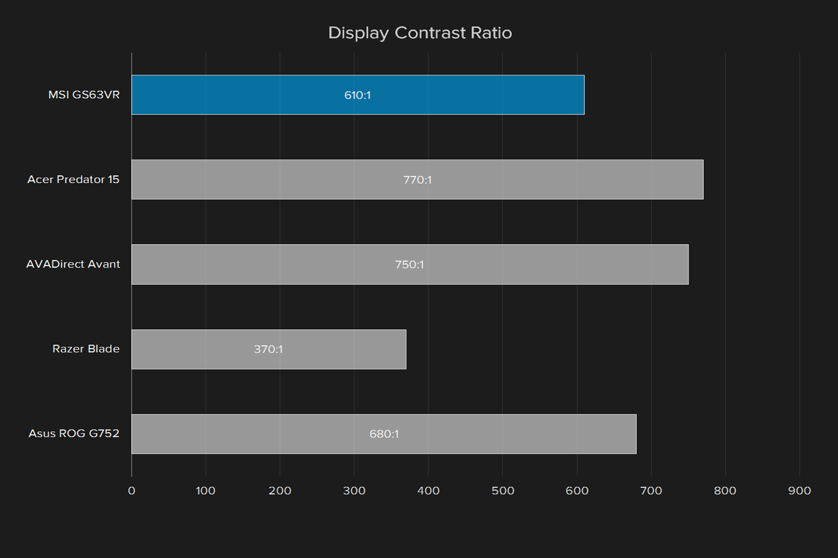Click the Asus ROG G752 label

tap(74, 433)
